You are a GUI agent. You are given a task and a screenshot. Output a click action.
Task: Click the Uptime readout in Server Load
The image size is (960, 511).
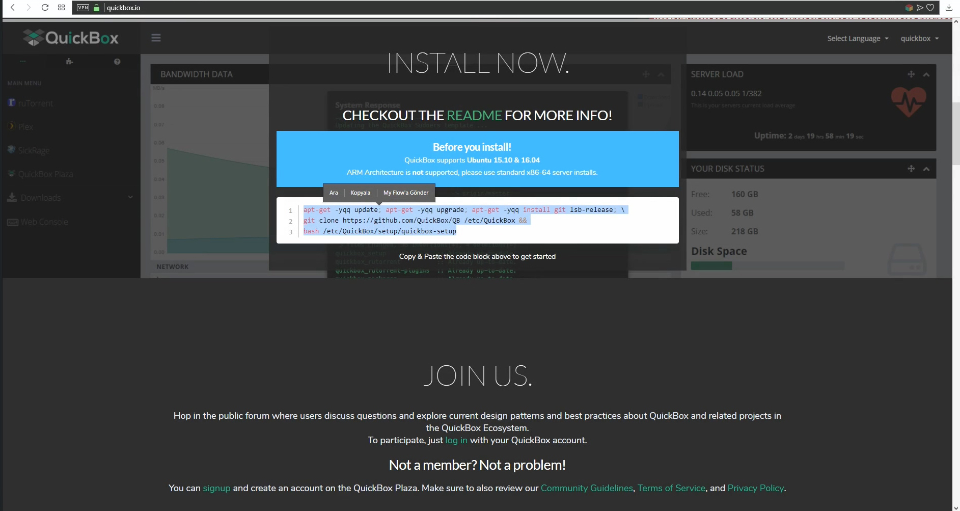809,136
